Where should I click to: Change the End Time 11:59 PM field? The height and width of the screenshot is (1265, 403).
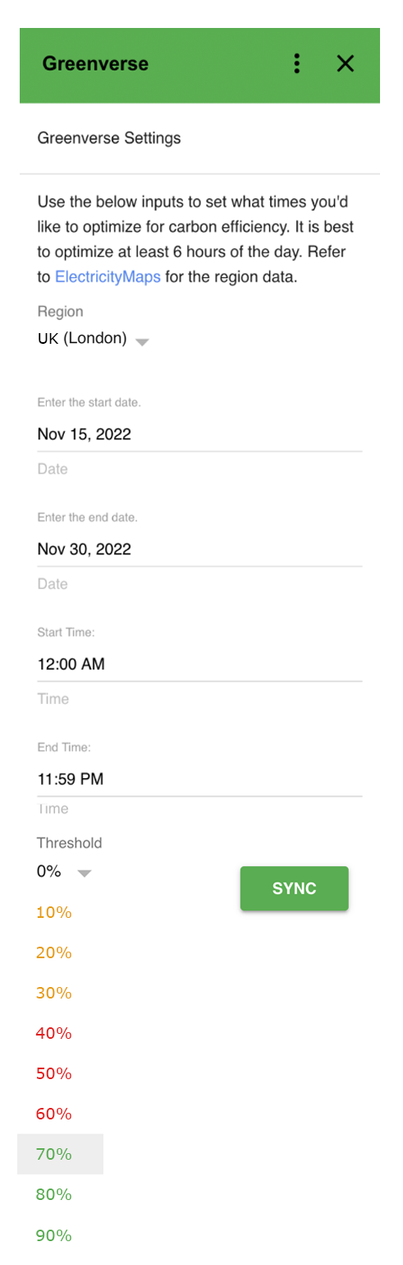click(199, 780)
